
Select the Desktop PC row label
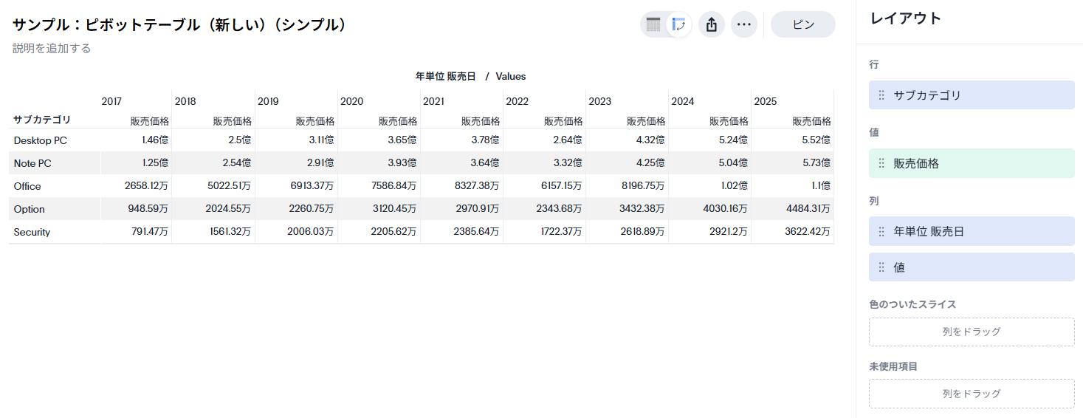click(40, 140)
